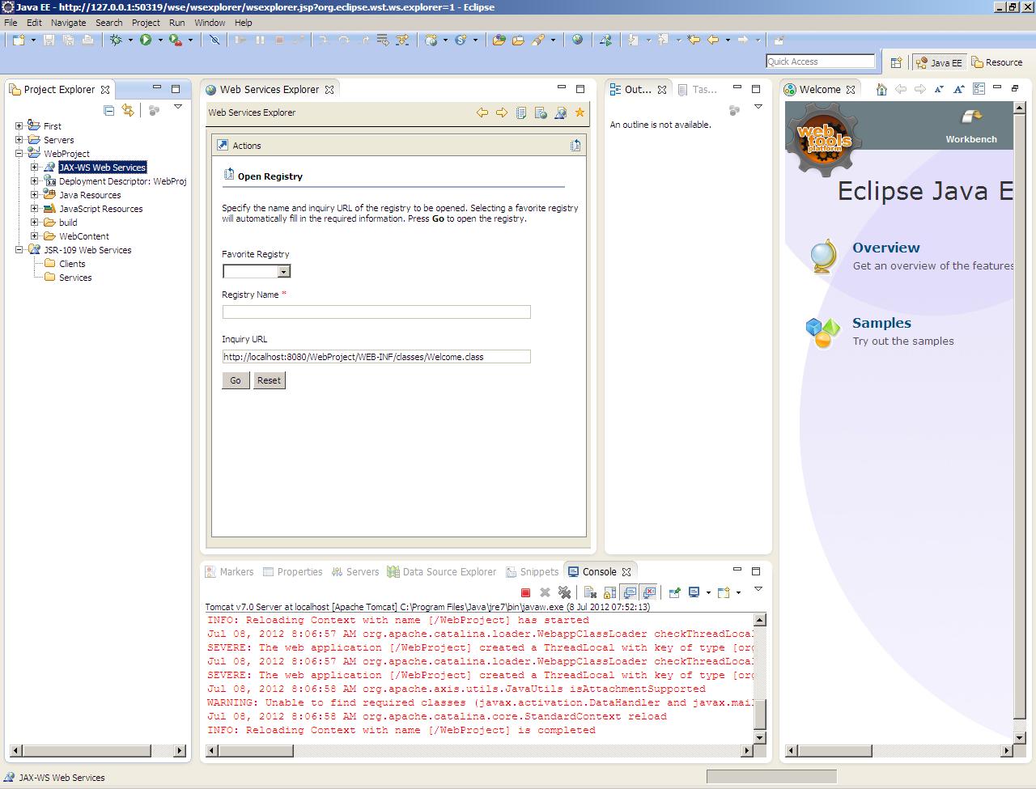1036x789 pixels.
Task: Click the Save toolbar icon
Action: [49, 40]
